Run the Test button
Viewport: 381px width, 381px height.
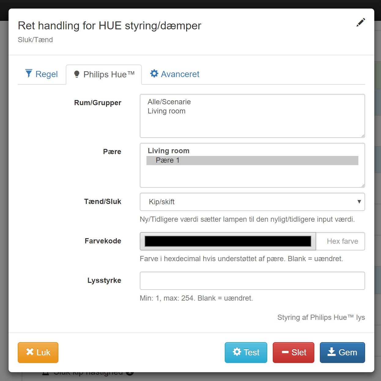(246, 353)
